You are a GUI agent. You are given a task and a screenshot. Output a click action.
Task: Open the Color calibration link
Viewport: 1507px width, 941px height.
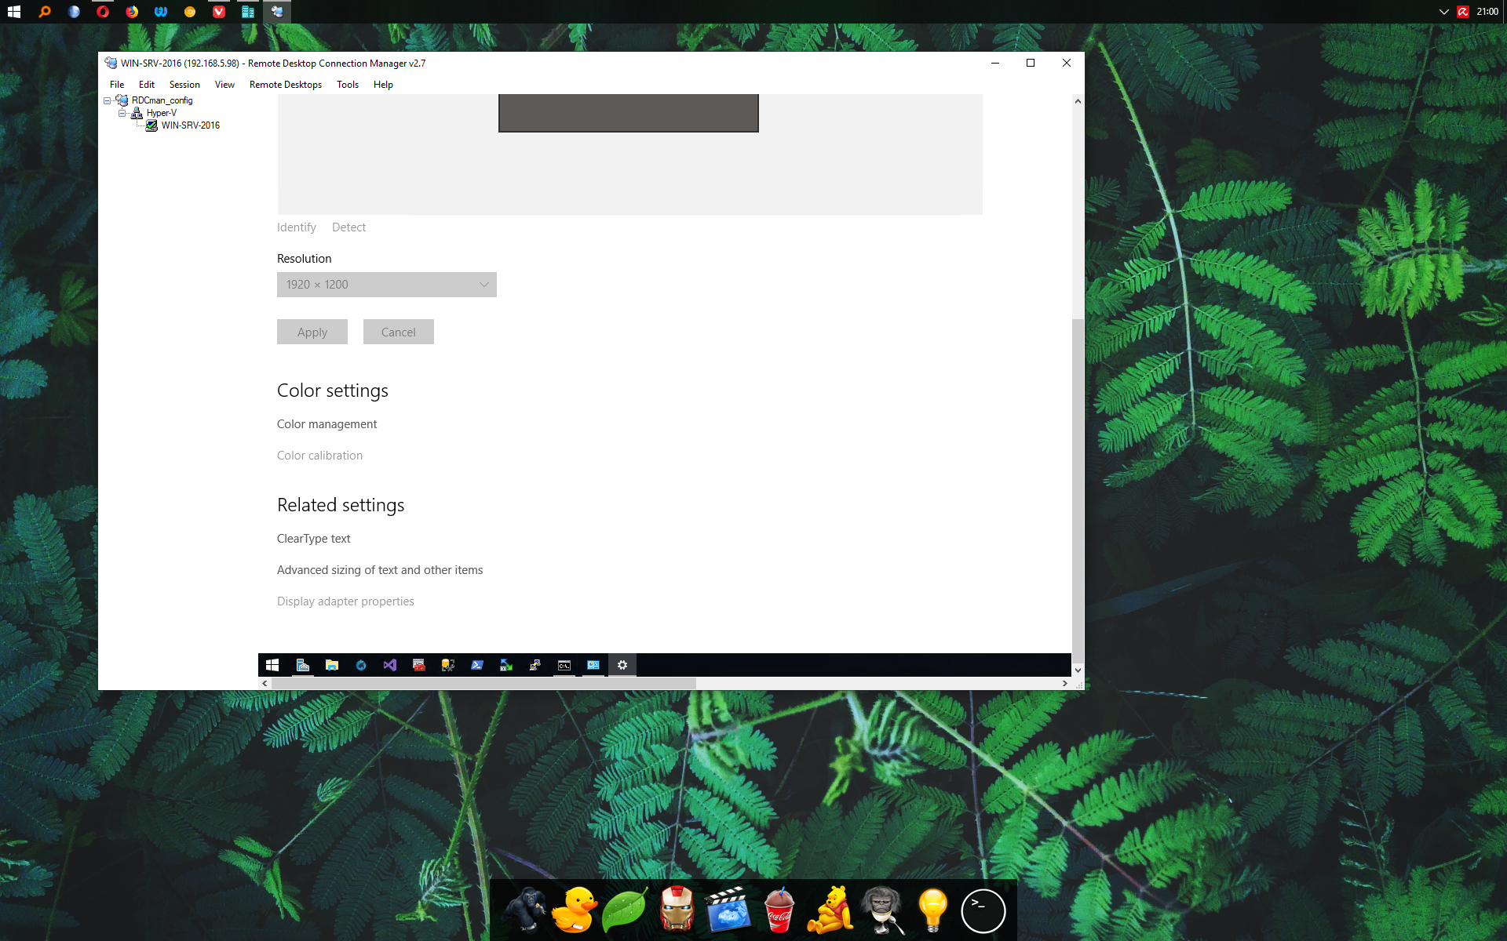[319, 456]
